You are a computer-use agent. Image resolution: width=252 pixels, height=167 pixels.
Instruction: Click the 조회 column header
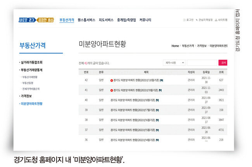coord(221,72)
